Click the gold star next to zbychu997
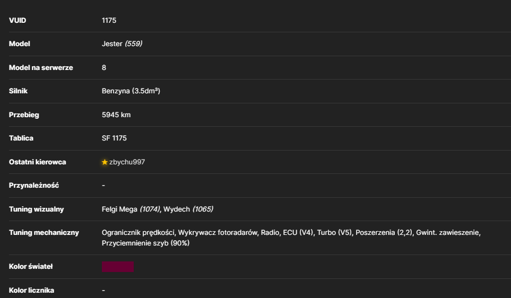Screen dimensions: 511x298 point(105,162)
